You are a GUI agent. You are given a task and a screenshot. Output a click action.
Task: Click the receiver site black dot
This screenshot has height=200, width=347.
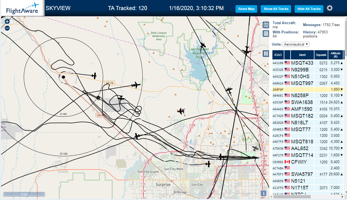tap(63, 77)
